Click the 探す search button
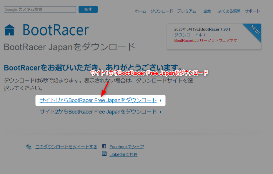273x174 pixels. point(88,9)
